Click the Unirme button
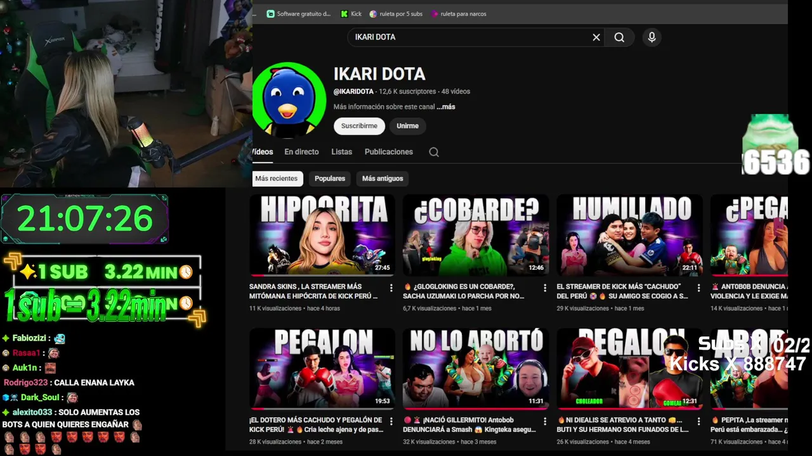812x456 pixels. coord(407,126)
